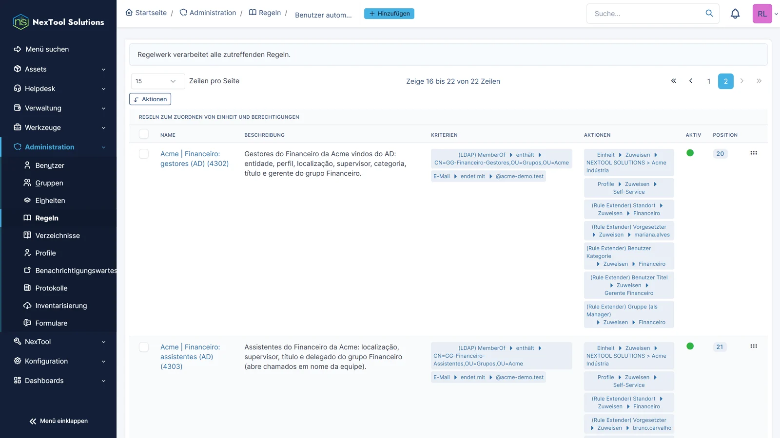Open row options for position 21
This screenshot has width=780, height=438.
click(754, 346)
